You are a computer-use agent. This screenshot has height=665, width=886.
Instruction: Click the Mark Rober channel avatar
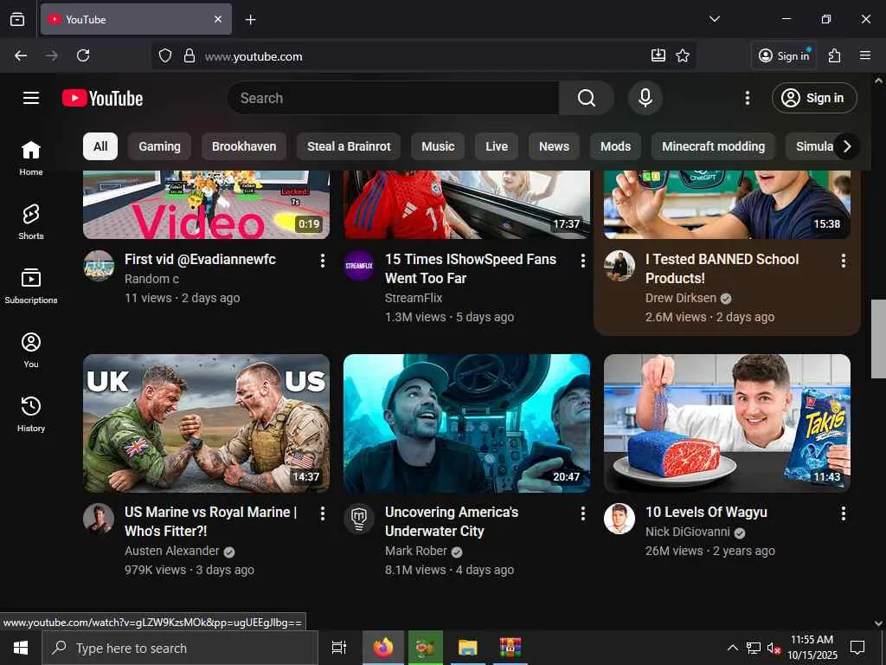pos(359,519)
